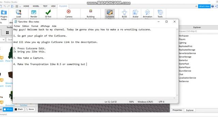This screenshot has width=218, height=122.
Task: Switch to the TEST ribbon tab
Action: [45, 6]
